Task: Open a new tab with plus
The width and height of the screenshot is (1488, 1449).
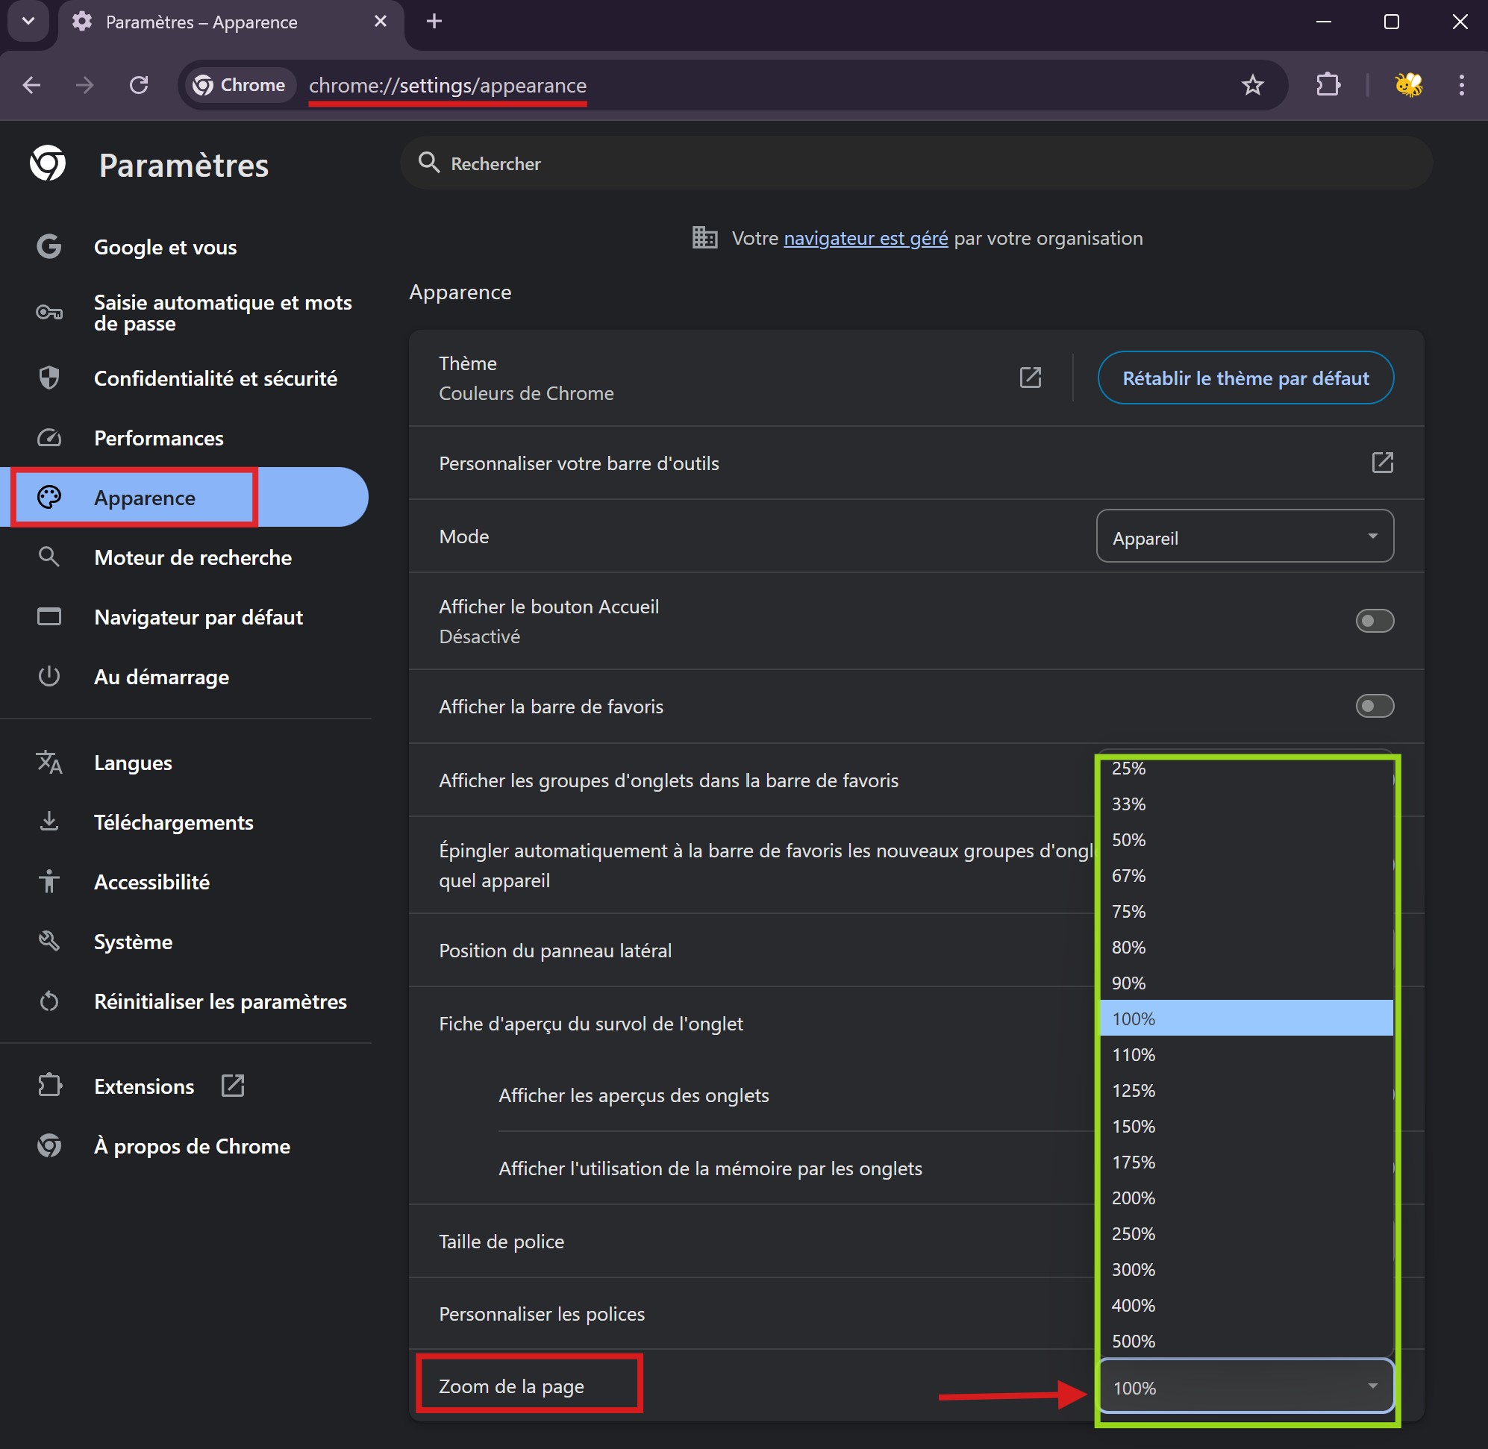Action: pos(434,22)
